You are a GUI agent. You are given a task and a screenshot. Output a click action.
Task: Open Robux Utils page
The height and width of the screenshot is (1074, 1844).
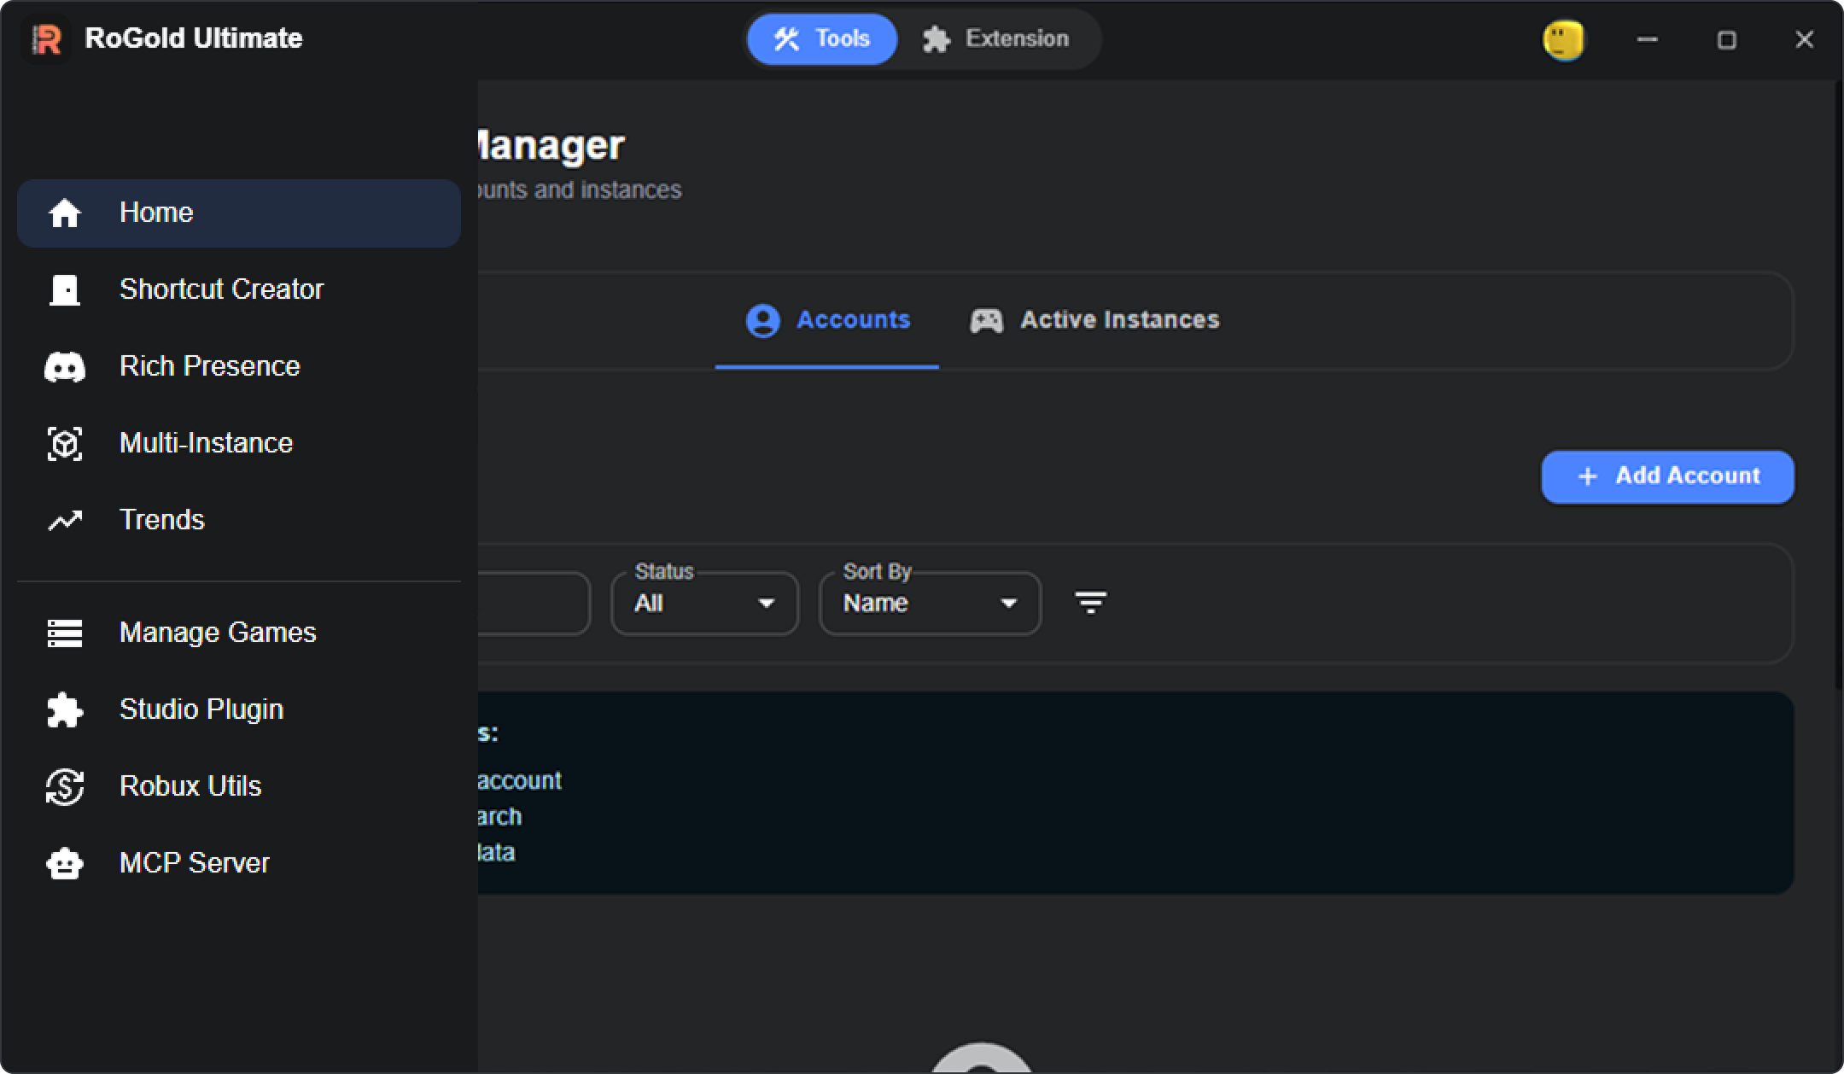tap(239, 786)
